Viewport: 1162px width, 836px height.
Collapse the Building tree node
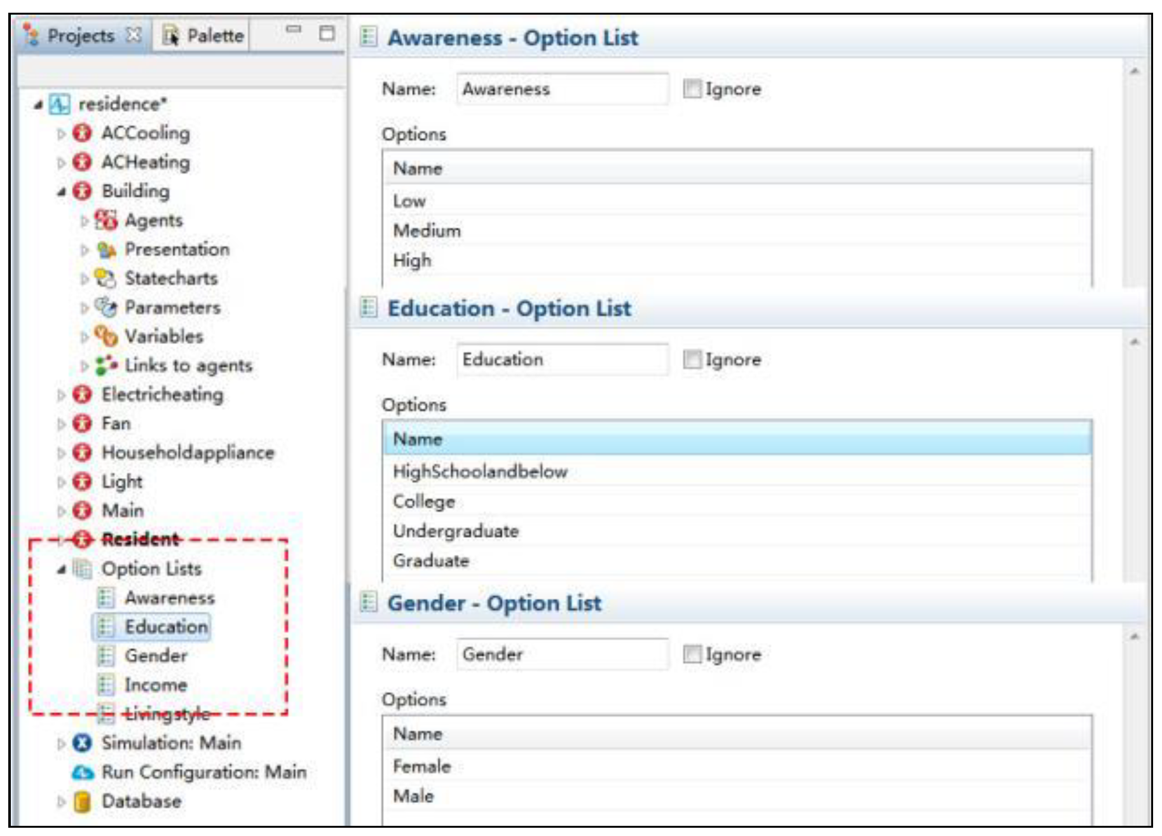tap(61, 191)
